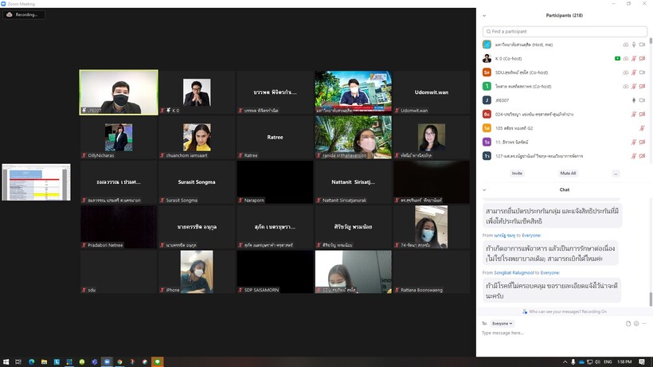Select the Surasit Songma video tile
Screen dimensions: 653x367
(197, 182)
